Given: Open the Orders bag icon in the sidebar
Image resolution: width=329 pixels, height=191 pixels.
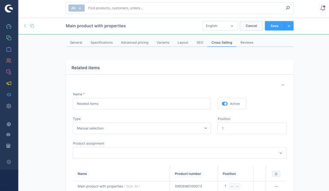Looking at the screenshot, I should tap(9, 49).
